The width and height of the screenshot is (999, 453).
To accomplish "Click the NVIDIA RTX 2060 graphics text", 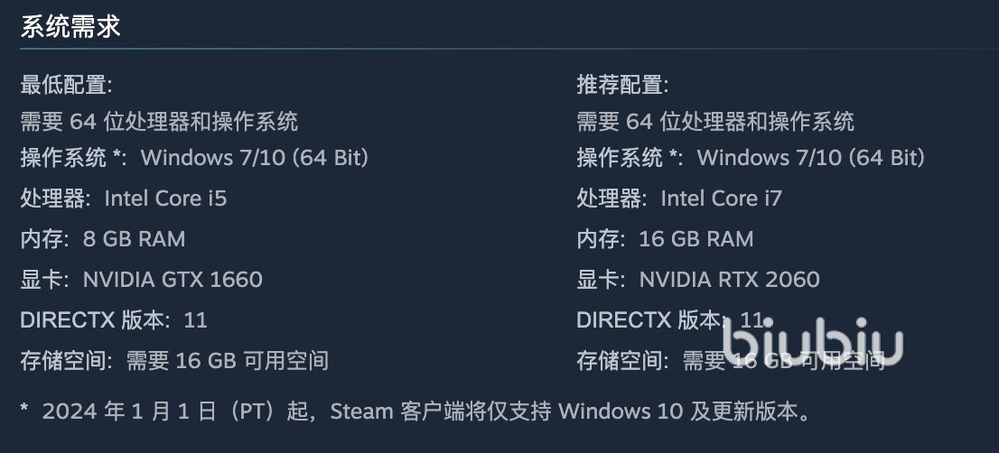I will click(729, 280).
